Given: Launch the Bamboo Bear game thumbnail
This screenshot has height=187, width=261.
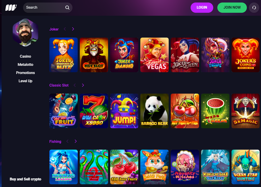Looking at the screenshot, I should (155, 111).
